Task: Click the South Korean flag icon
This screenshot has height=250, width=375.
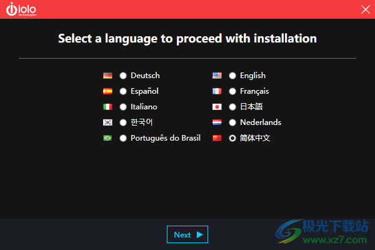Action: point(107,122)
